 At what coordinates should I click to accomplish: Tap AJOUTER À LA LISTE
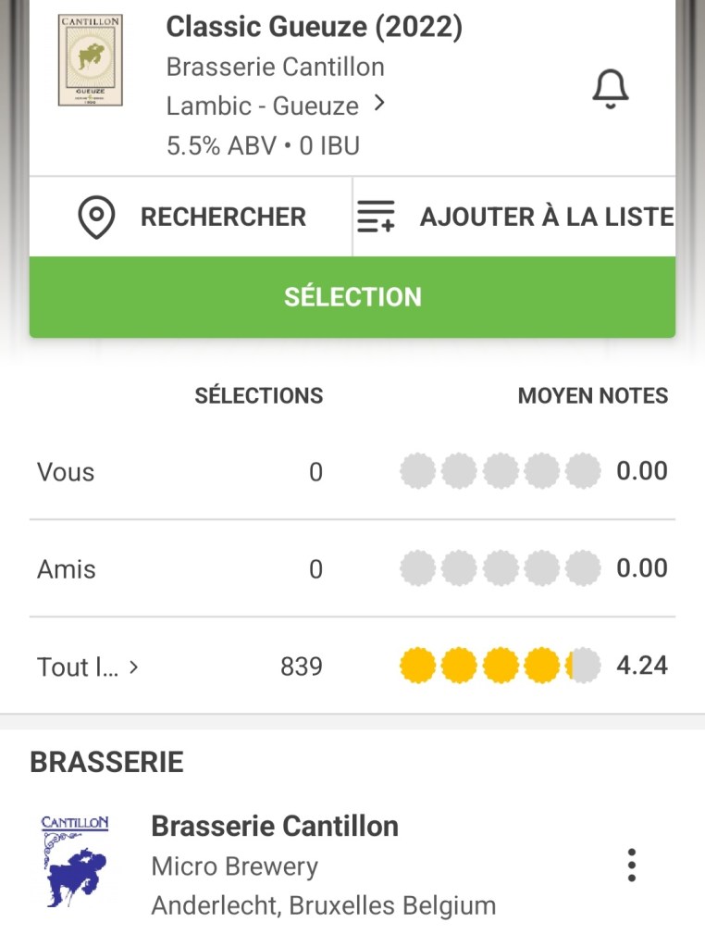[x=546, y=217]
